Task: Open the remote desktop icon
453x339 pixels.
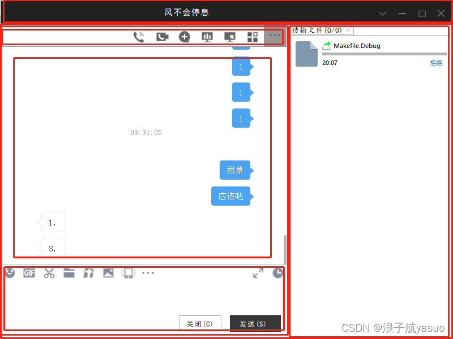Action: click(x=230, y=37)
